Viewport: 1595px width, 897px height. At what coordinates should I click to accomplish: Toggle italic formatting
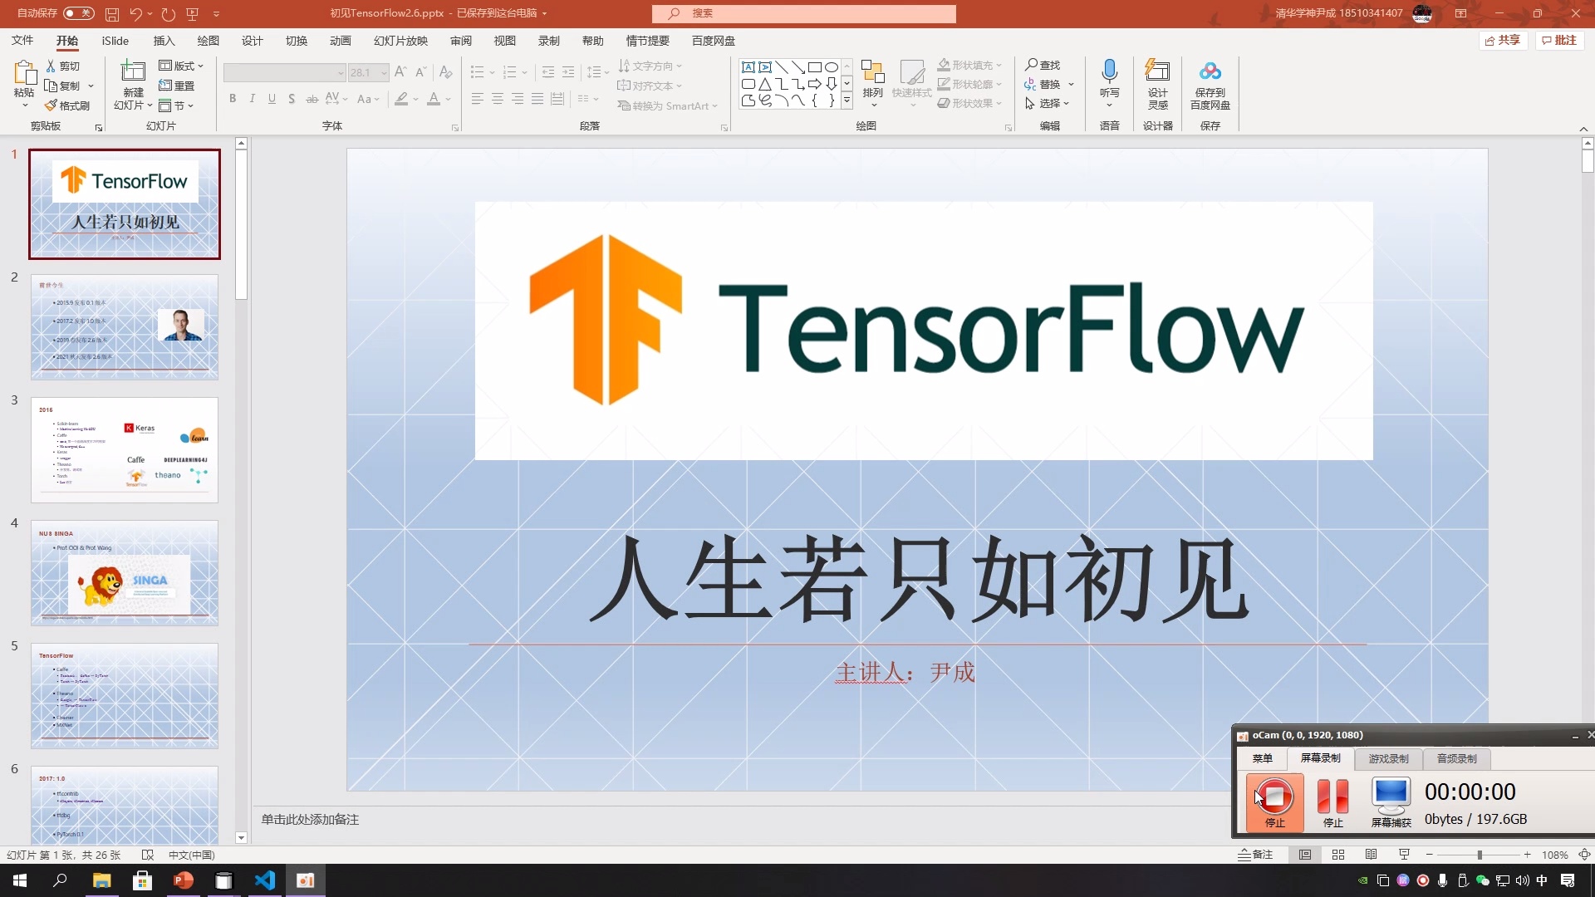point(252,99)
